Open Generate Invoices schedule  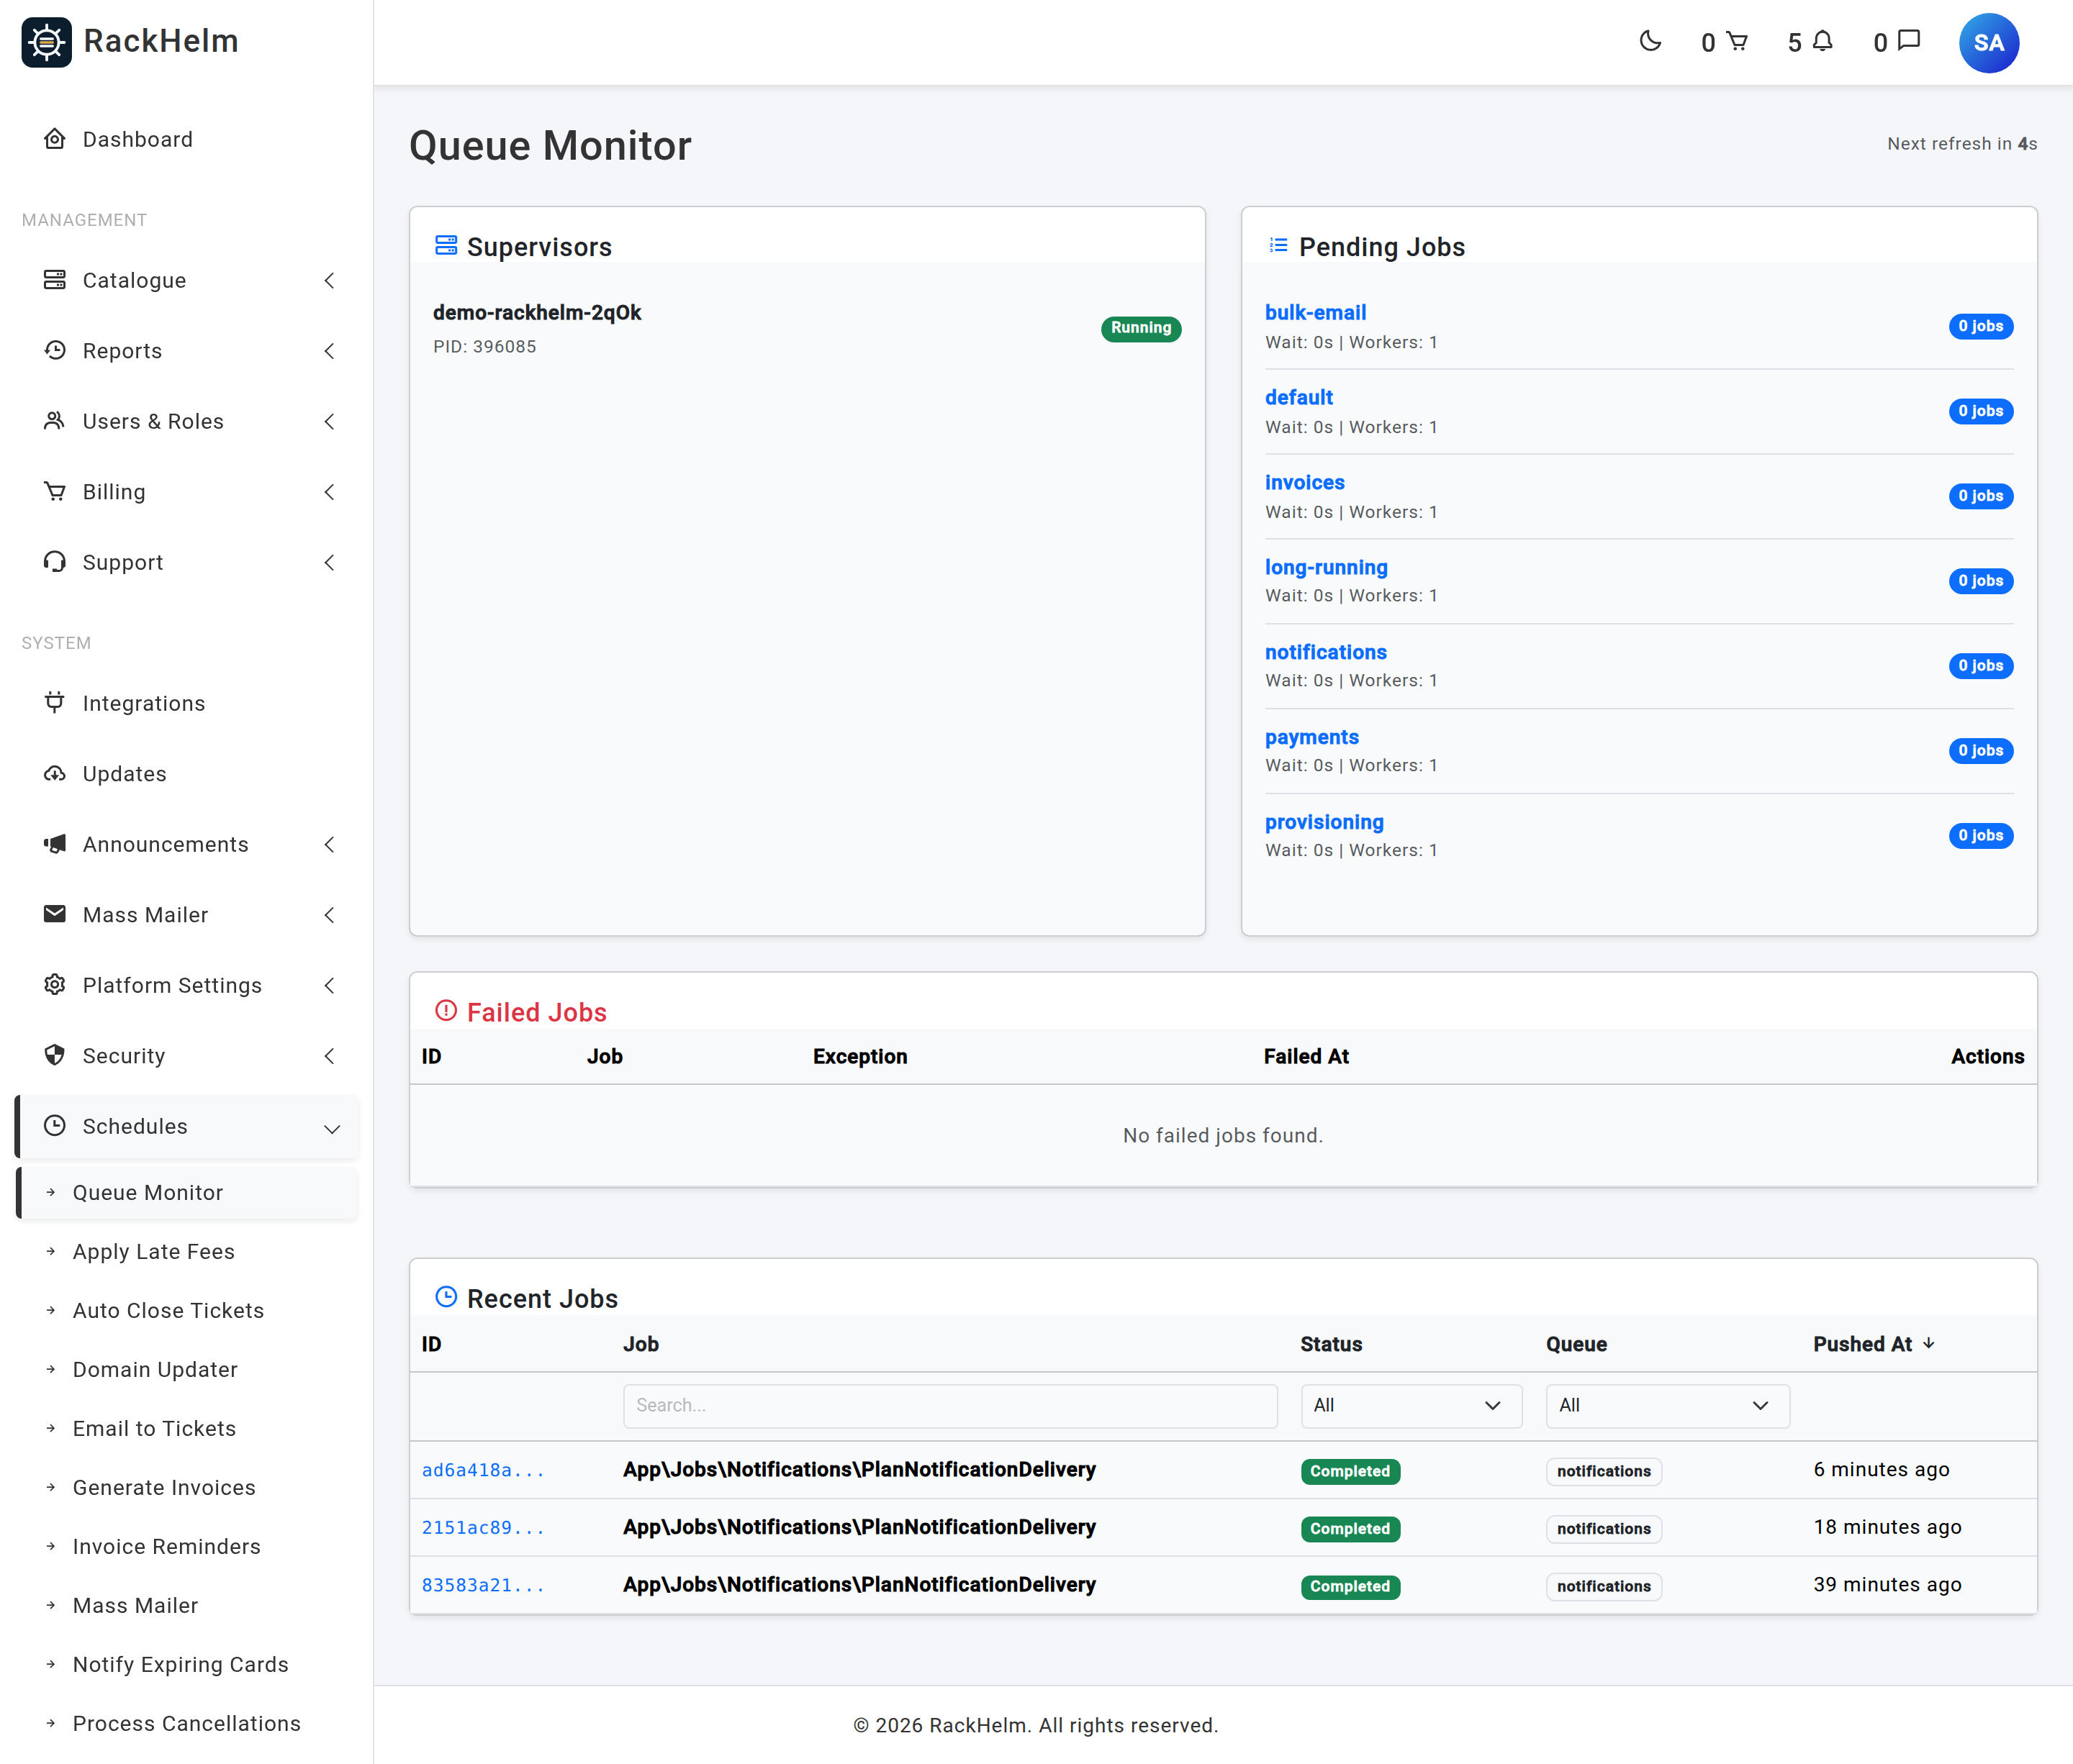pyautogui.click(x=164, y=1488)
